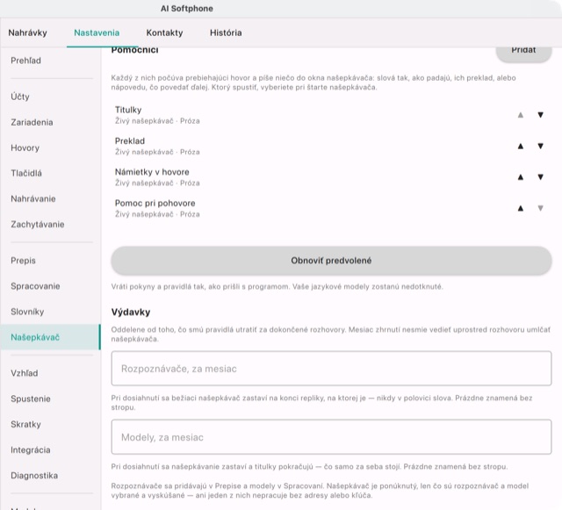Click the Pridať button
The width and height of the screenshot is (562, 510).
[x=523, y=52]
